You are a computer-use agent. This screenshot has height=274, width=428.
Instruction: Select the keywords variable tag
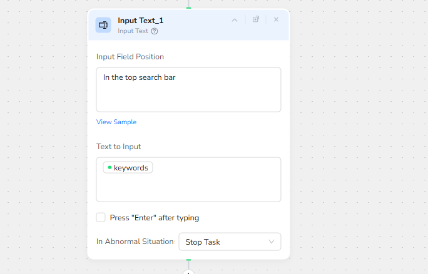130,168
